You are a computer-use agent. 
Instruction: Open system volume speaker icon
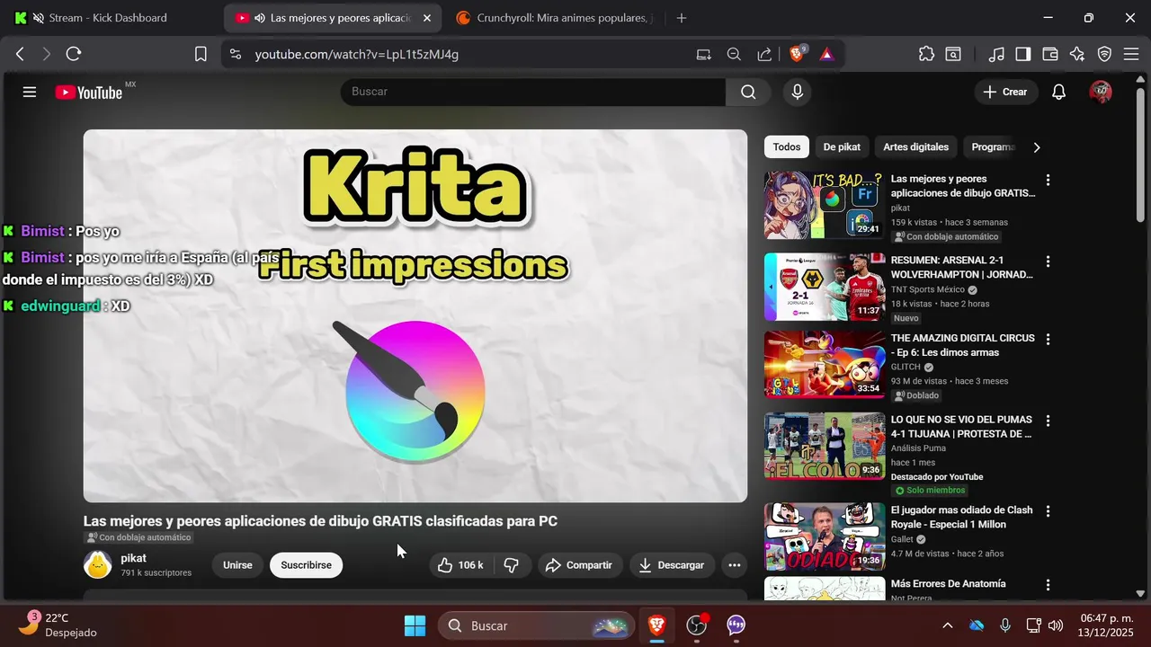click(x=1056, y=625)
